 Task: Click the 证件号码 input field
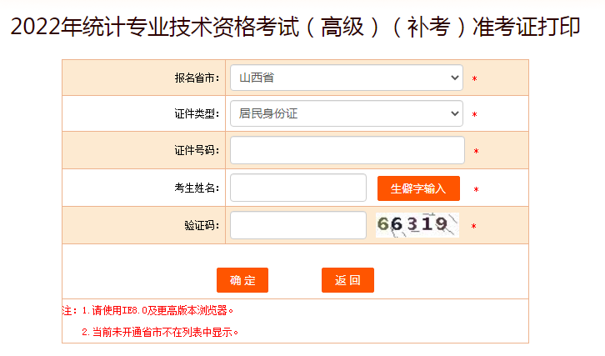(347, 150)
